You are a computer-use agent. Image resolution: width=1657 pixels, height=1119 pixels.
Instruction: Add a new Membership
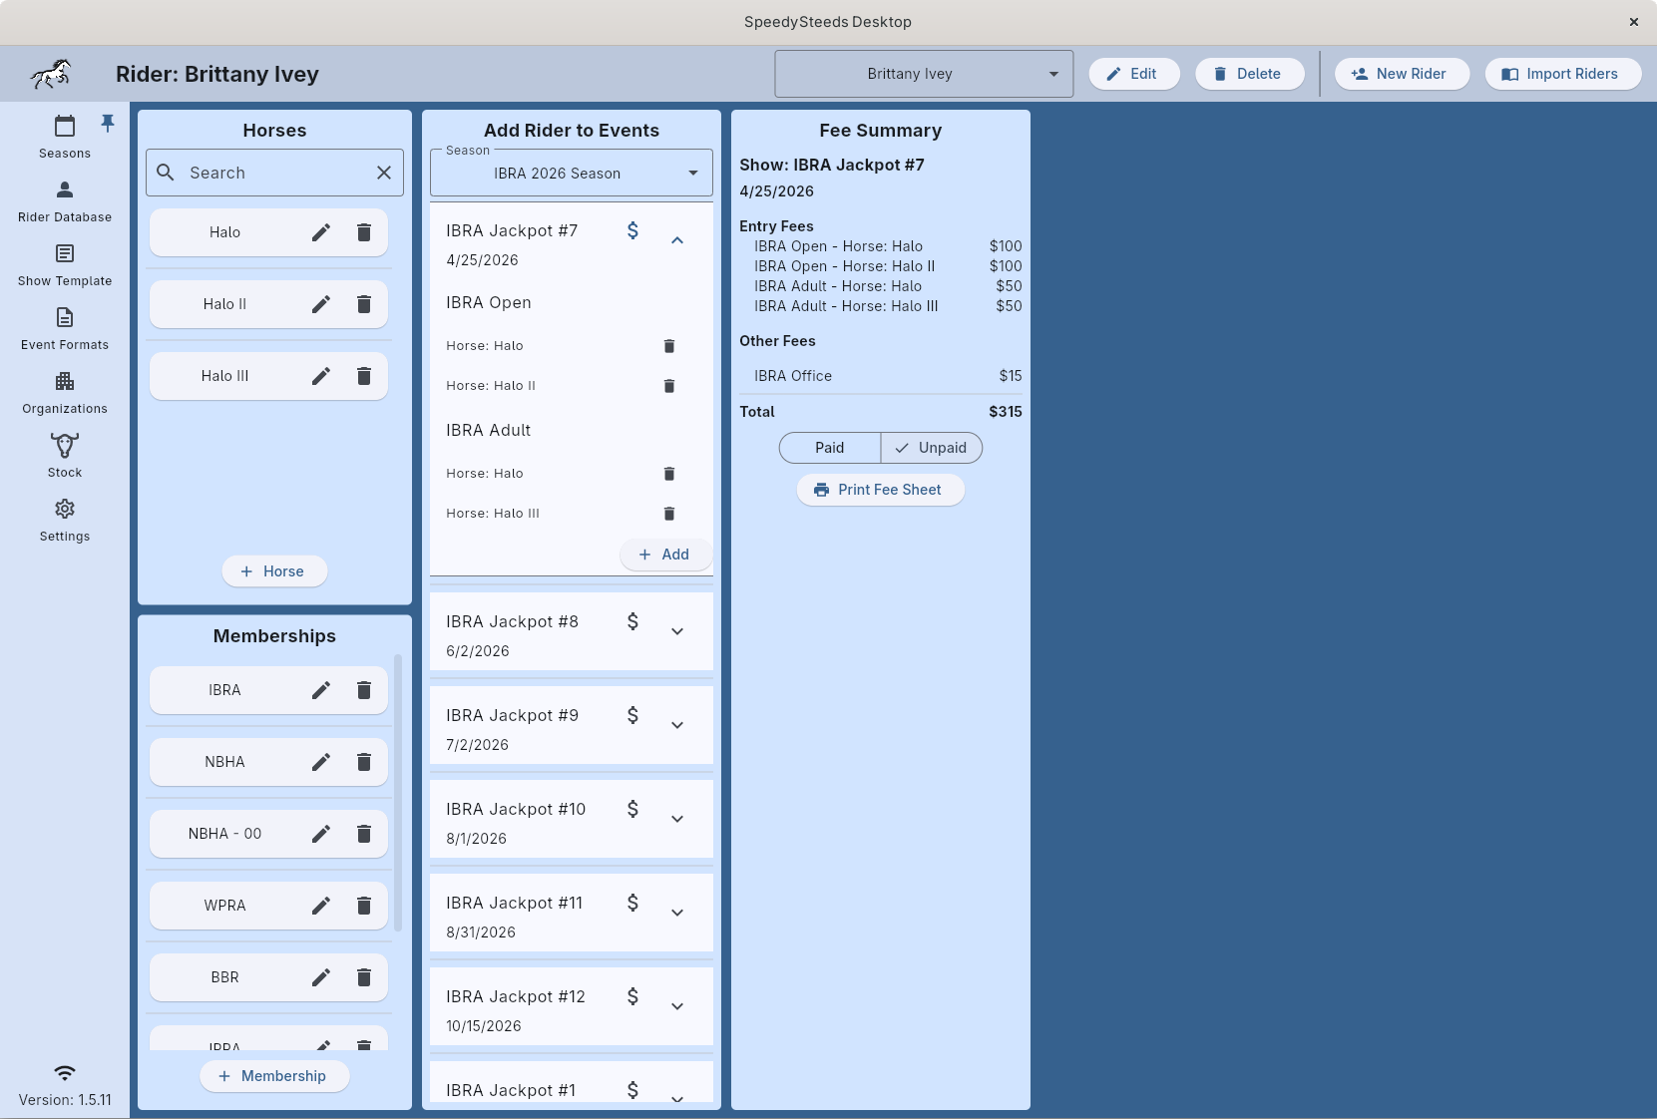(274, 1076)
